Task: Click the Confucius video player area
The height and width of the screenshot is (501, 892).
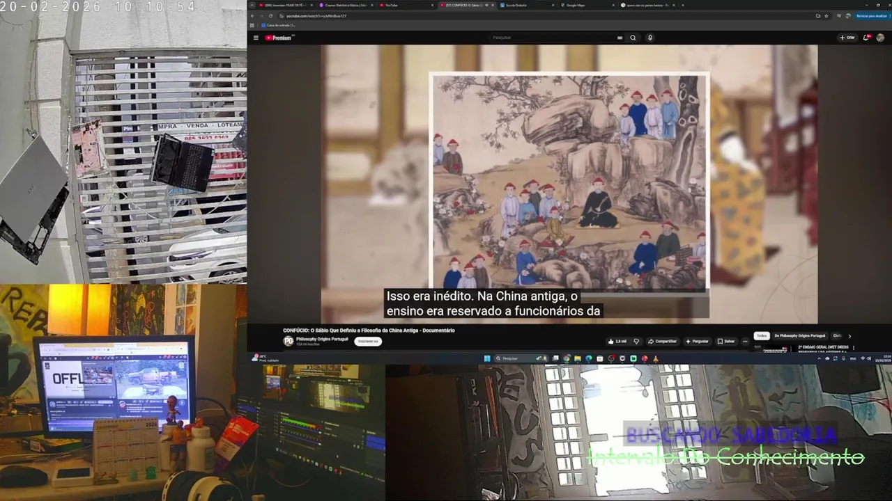Action: click(x=569, y=184)
